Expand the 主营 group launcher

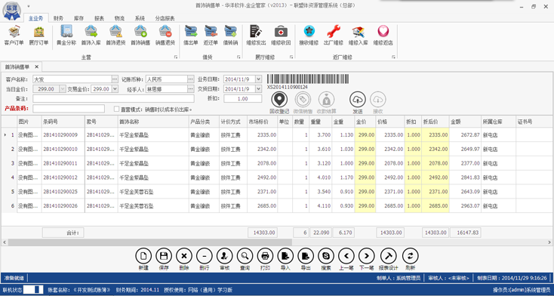click(x=176, y=57)
